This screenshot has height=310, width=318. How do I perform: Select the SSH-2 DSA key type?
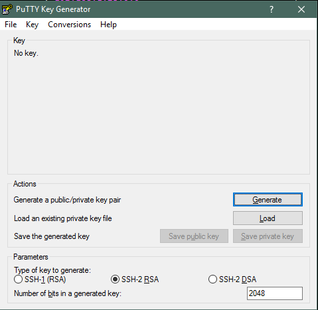[x=232, y=279]
